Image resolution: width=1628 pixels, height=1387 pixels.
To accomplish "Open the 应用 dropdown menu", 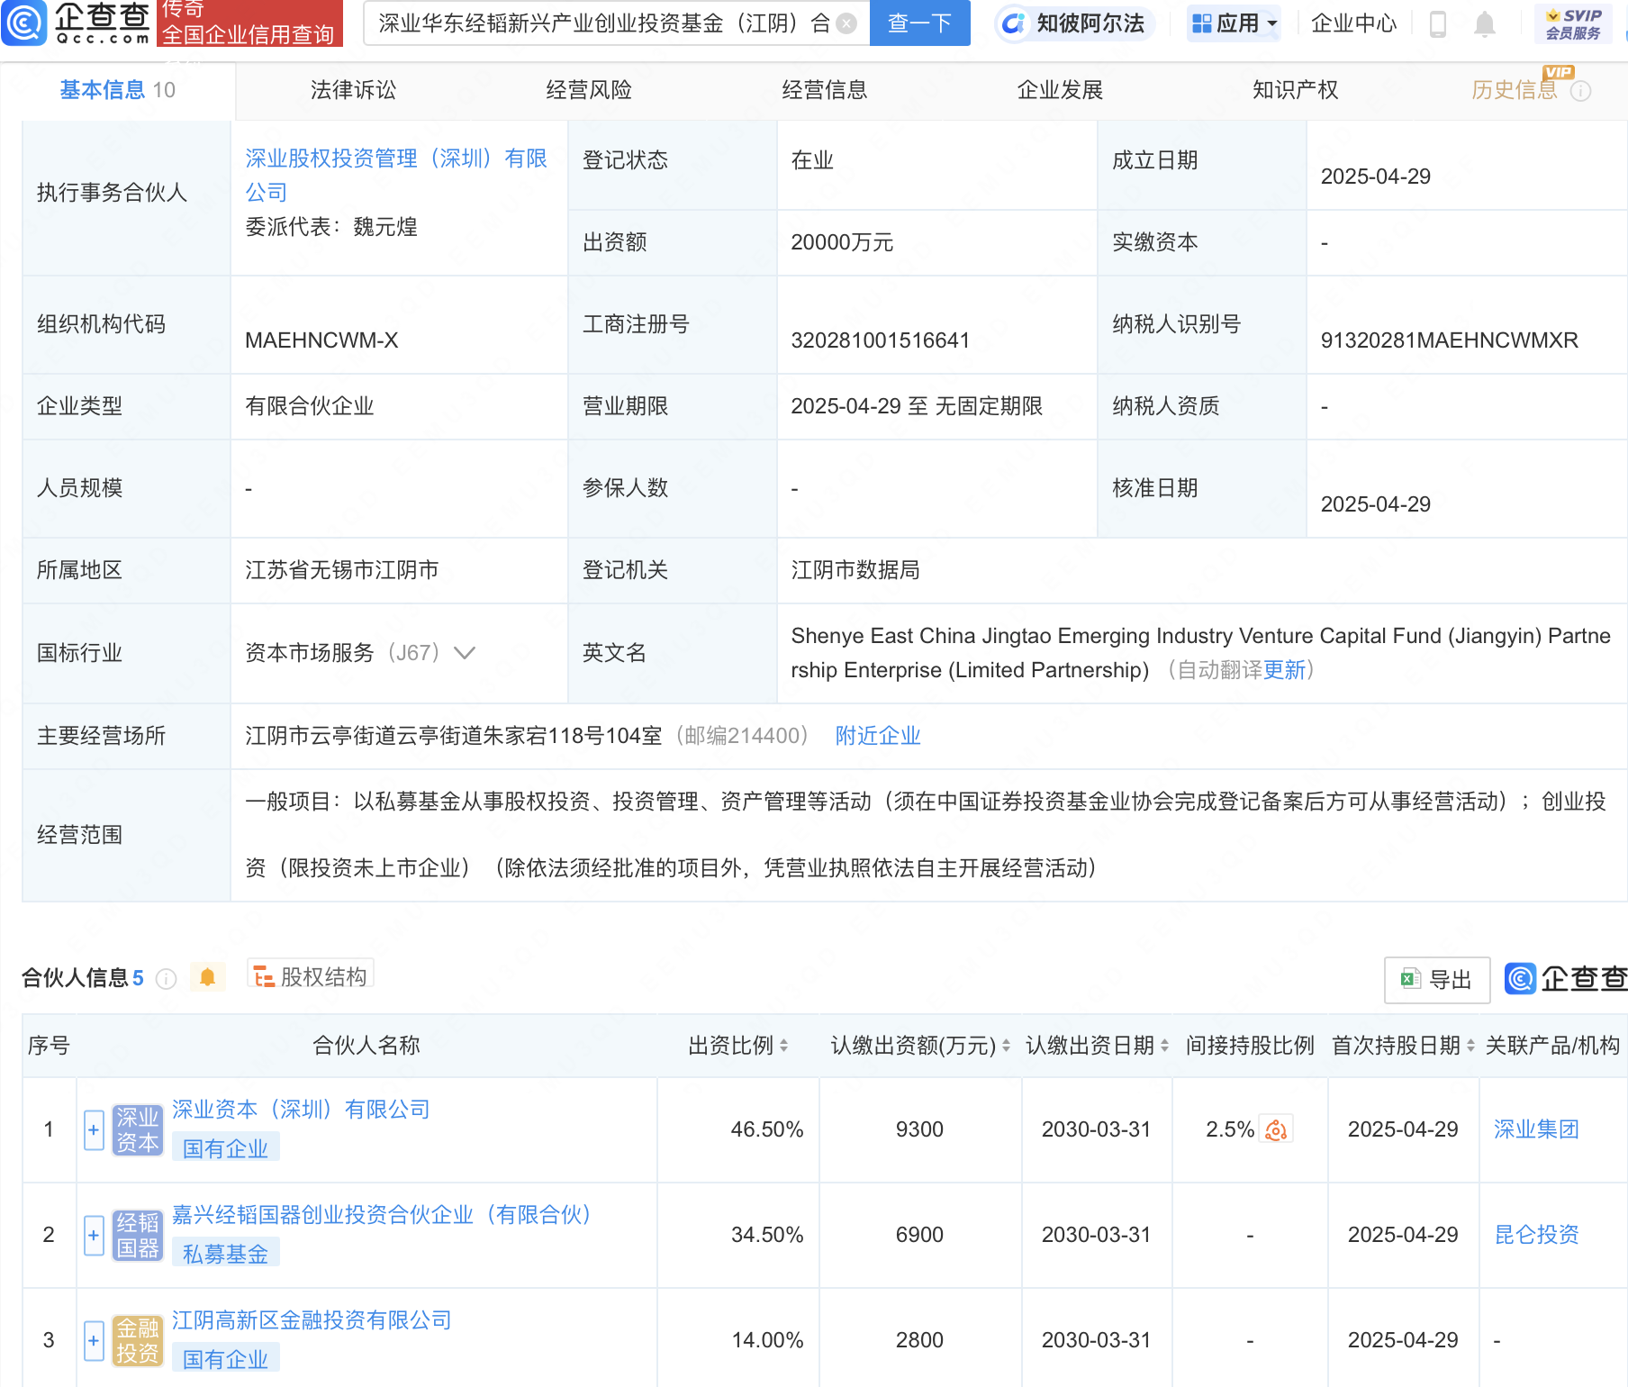I will point(1234,23).
